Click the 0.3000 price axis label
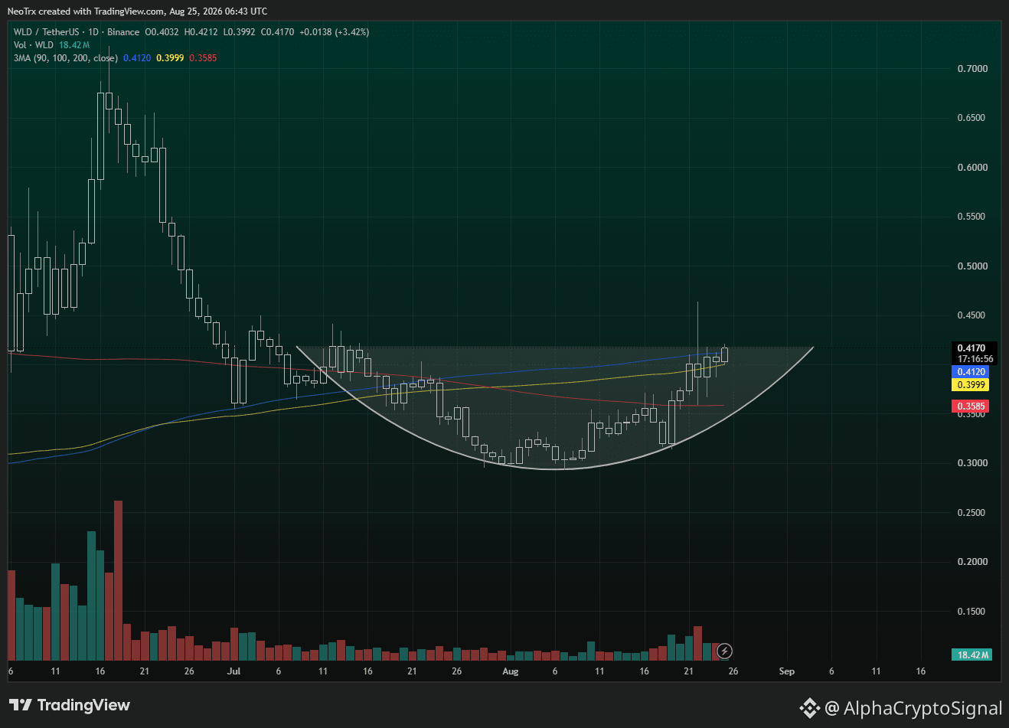 tap(972, 463)
